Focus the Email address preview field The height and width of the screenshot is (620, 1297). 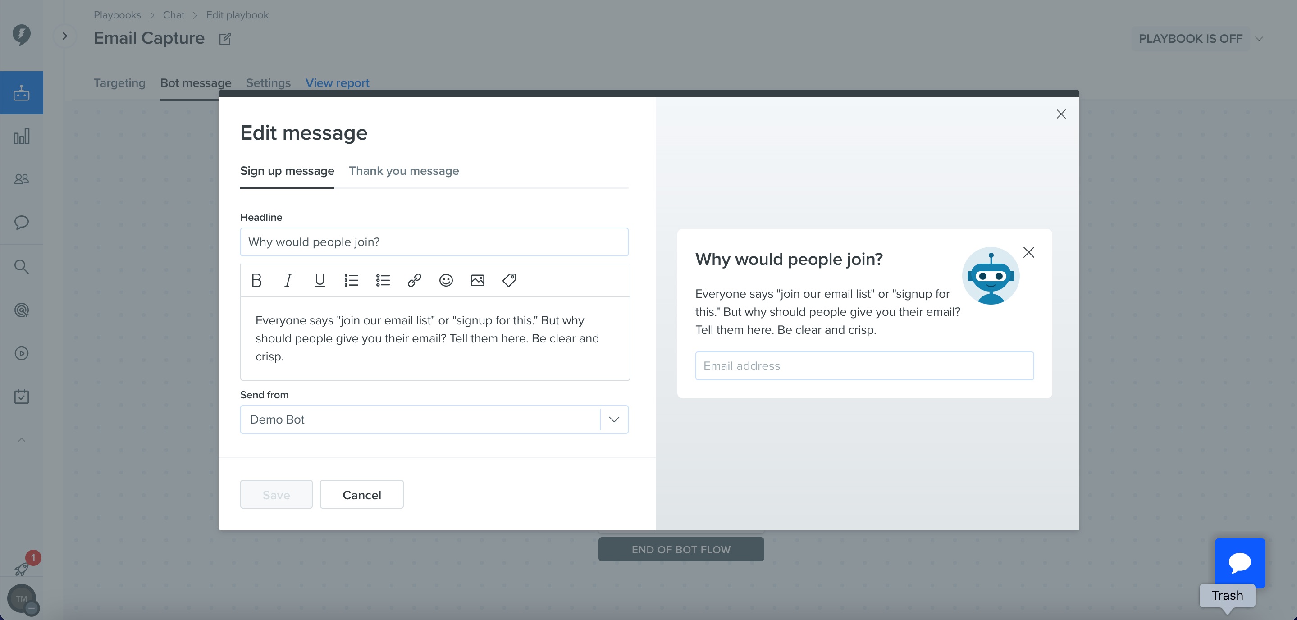click(864, 366)
